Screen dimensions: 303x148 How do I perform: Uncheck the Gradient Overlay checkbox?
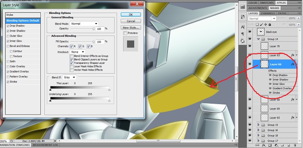coord(8,72)
